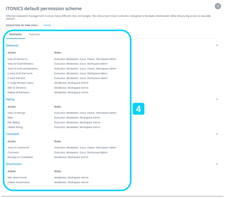Select the Change Element Status action

pyautogui.click(x=21, y=83)
